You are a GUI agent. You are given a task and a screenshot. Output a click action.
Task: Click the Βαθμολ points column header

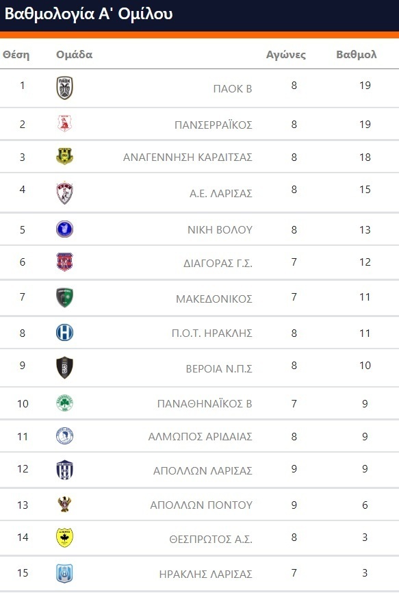(x=357, y=55)
